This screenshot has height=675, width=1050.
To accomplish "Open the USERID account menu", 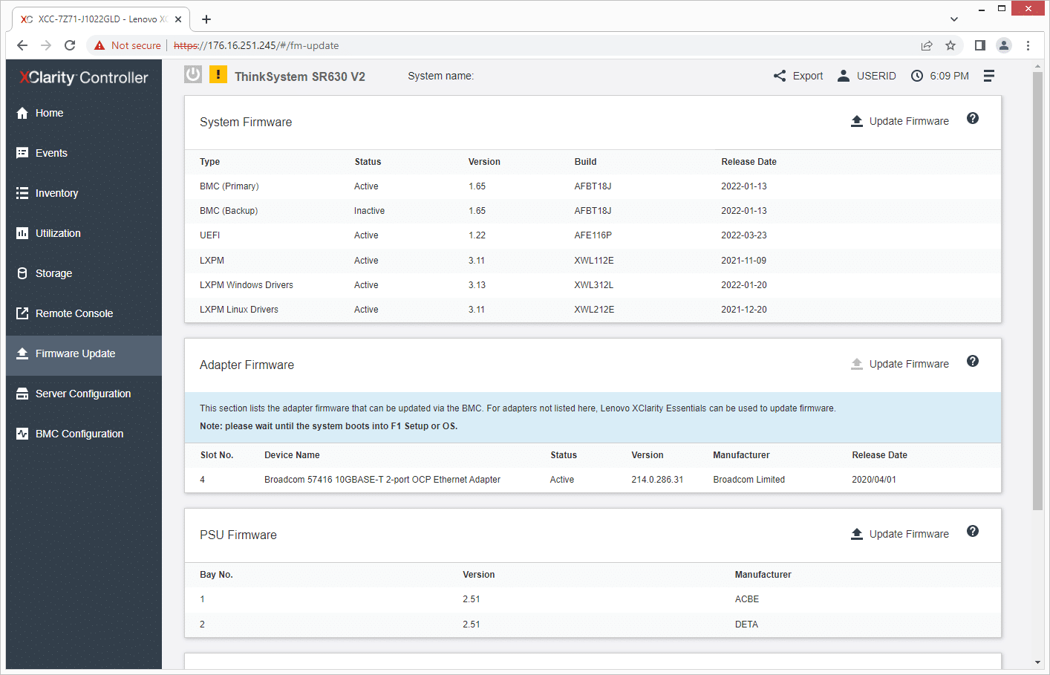I will coord(867,76).
